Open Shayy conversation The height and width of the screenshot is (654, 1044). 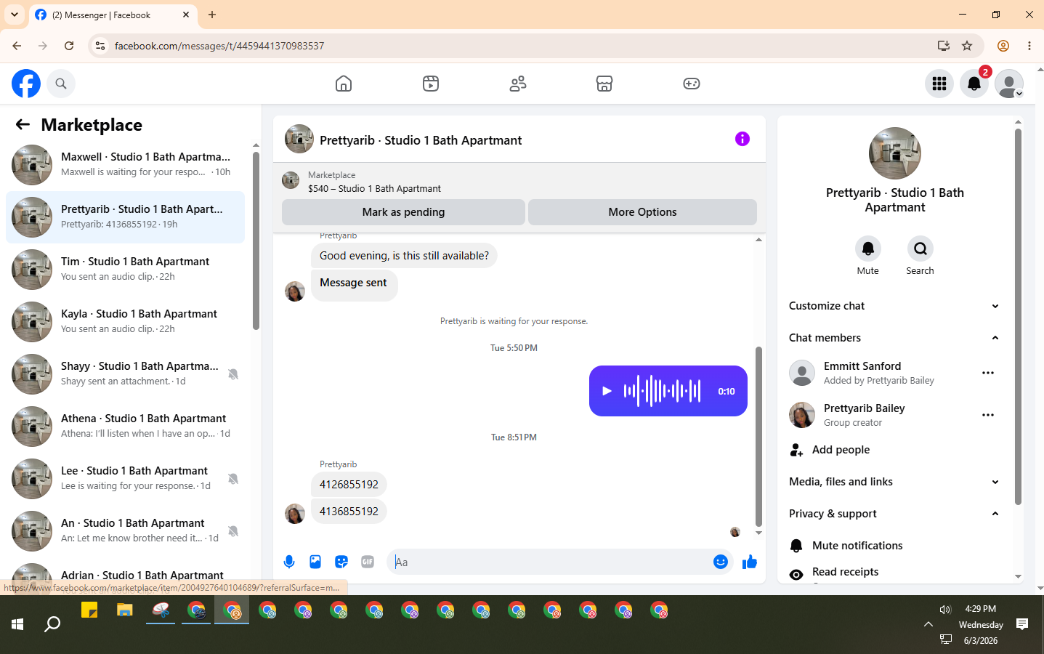pos(126,374)
